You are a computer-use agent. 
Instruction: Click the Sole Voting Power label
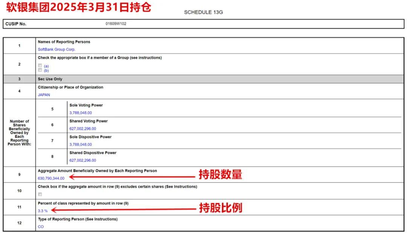(86, 105)
